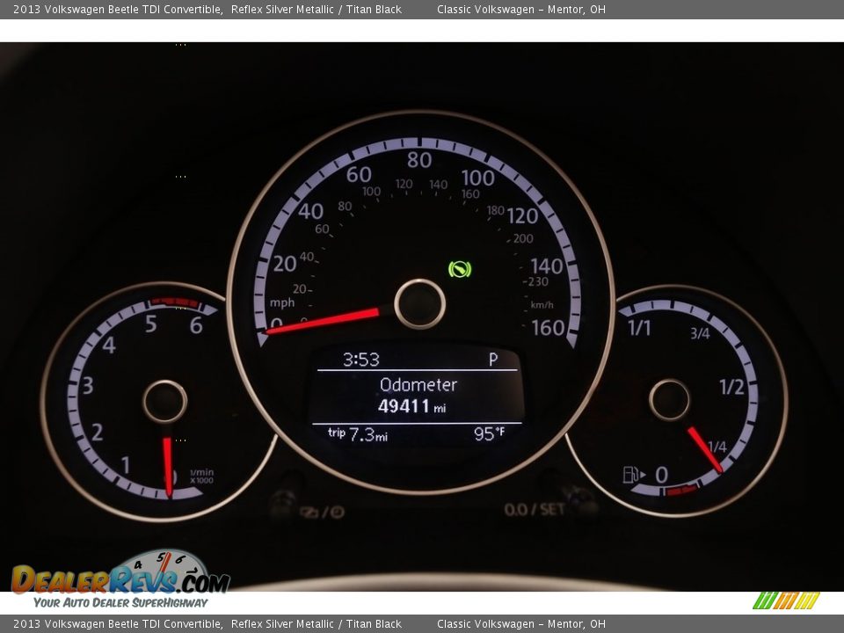Click the fuel gauge center hub
844x633 pixels.
click(669, 400)
